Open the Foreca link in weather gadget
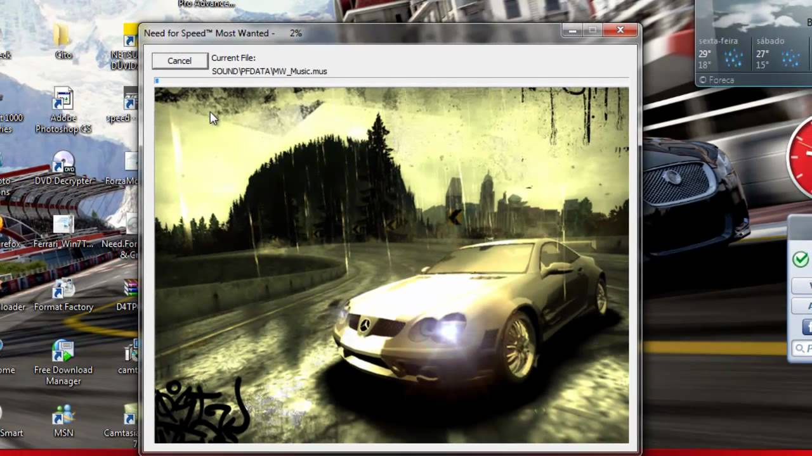 pyautogui.click(x=716, y=80)
